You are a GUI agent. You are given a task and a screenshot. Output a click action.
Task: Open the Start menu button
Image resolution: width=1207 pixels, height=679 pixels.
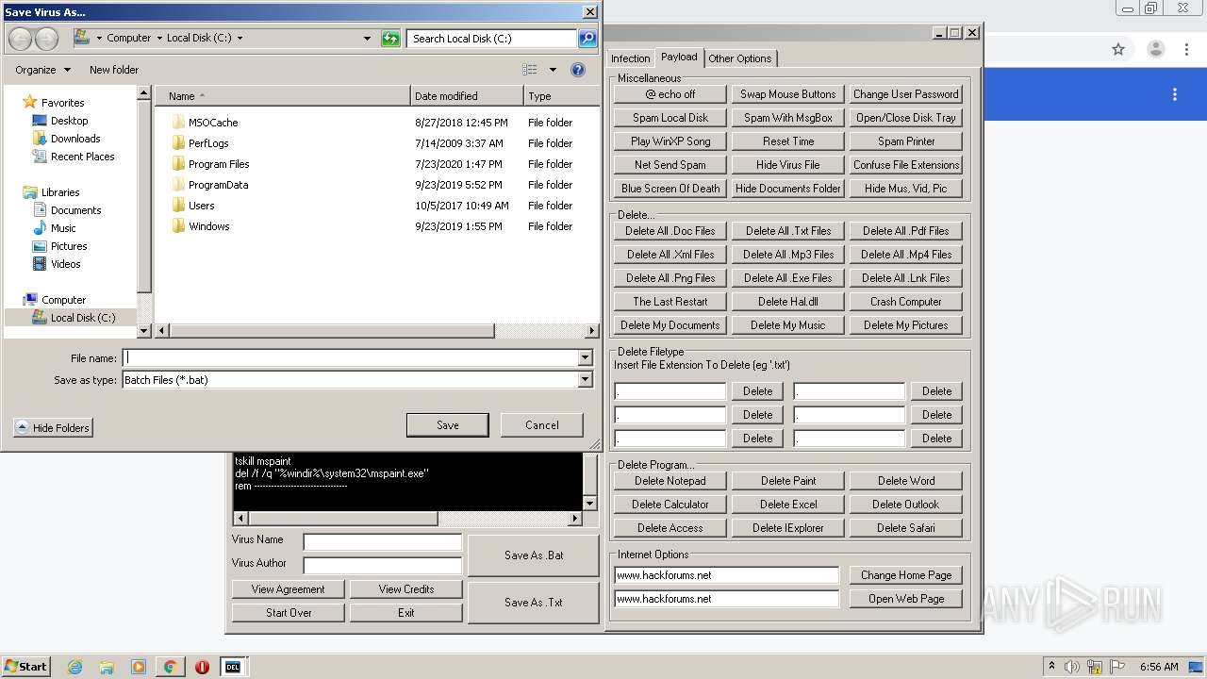(x=25, y=666)
